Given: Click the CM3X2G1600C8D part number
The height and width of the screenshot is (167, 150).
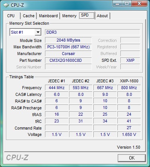Looking at the screenshot, I should pos(68,60).
